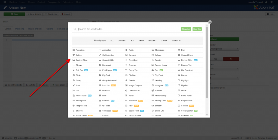This screenshot has width=278, height=140.
Task: Click the green Cheatsheet button
Action: [186, 29]
